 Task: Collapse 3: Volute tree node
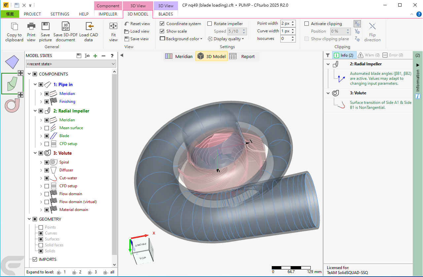35,153
